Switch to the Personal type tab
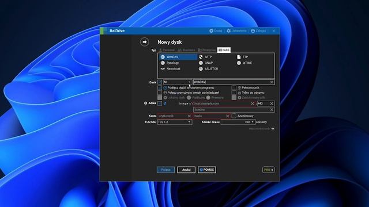 (167, 50)
